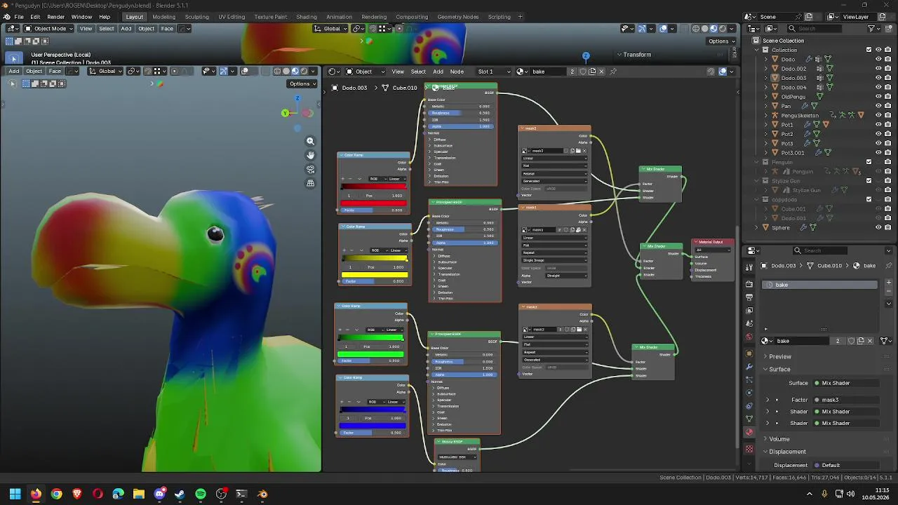Click the viewport zoom magnifier gizmo

[x=310, y=141]
